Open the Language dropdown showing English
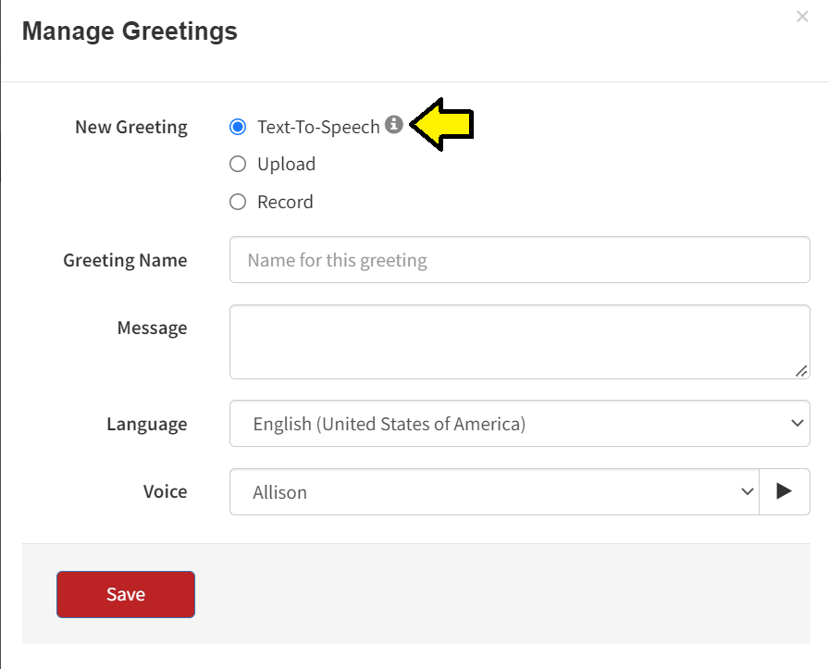829x669 pixels. [x=520, y=423]
